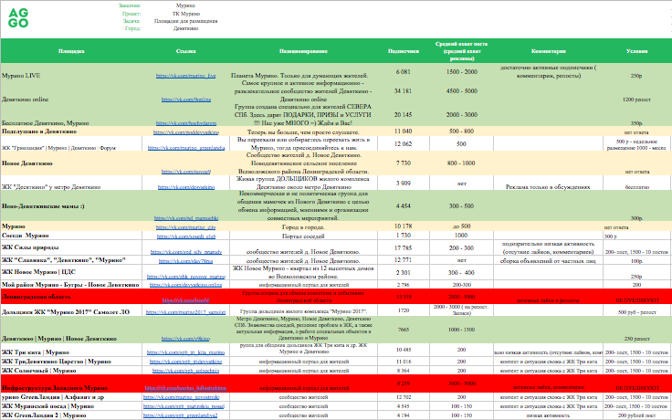Select the 'Город в городе.' positioning cell
The width and height of the screenshot is (672, 420).
pos(303,227)
